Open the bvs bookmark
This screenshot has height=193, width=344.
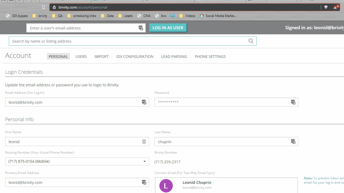pos(161,16)
